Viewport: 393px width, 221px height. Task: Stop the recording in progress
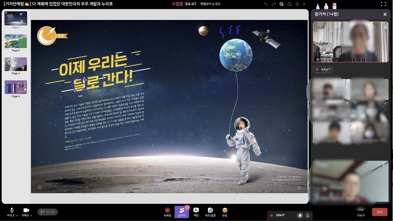(x=300, y=215)
